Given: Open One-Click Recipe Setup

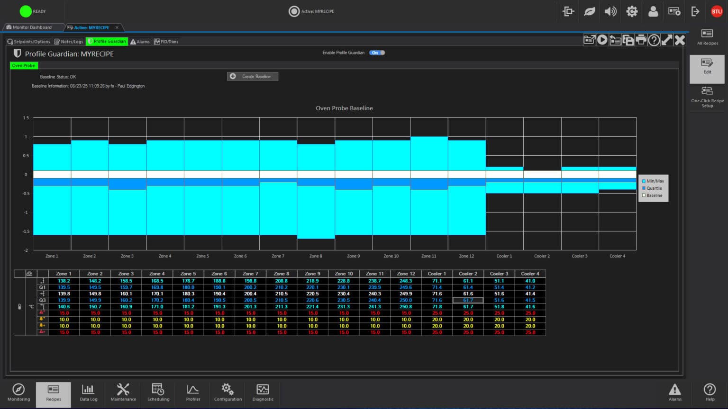Looking at the screenshot, I should tap(707, 97).
